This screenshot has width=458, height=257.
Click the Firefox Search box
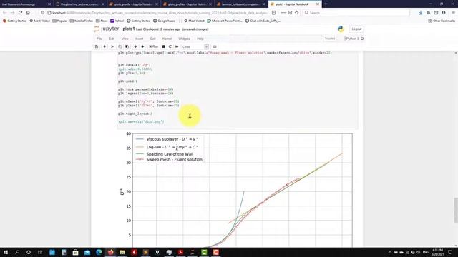pos(356,13)
